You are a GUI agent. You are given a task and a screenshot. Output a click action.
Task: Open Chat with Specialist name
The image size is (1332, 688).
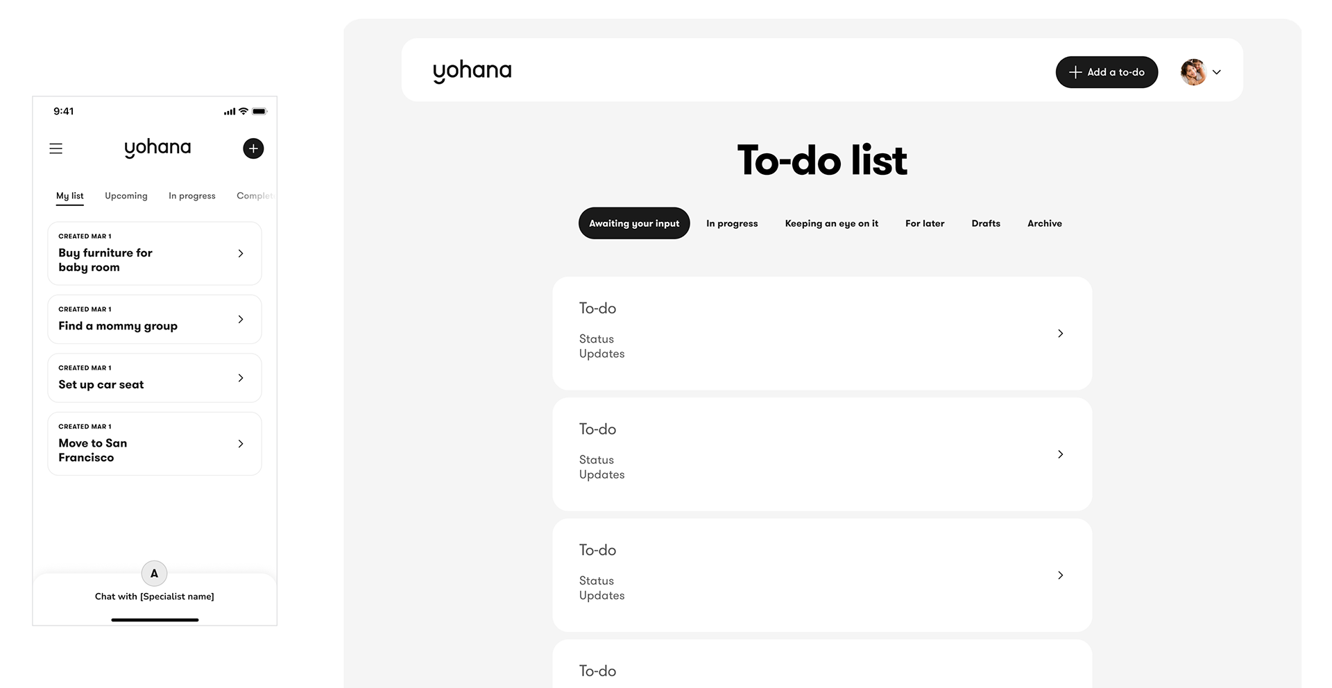(155, 596)
